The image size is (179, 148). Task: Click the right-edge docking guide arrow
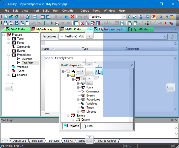(170, 87)
